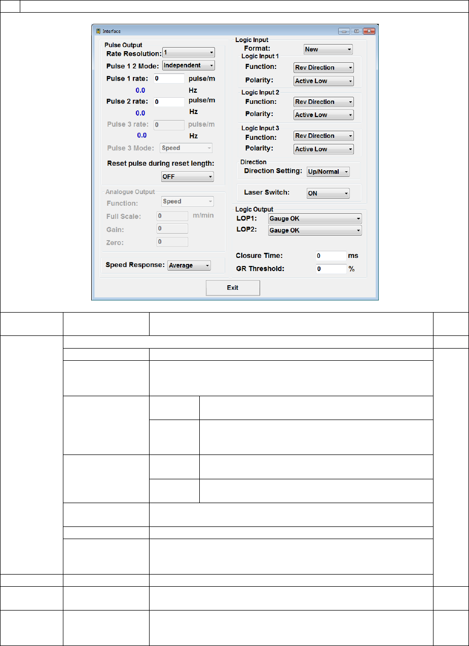Minimize the Interface window

tap(344, 31)
